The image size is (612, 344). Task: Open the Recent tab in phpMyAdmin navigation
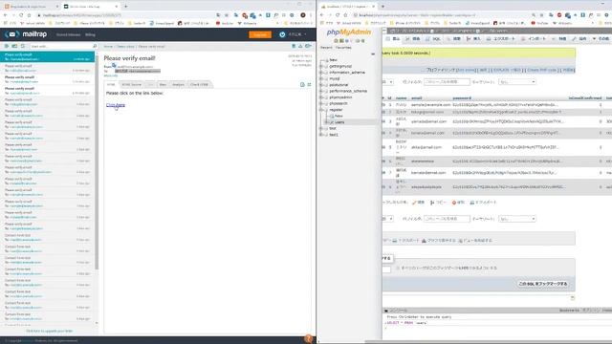(x=326, y=48)
